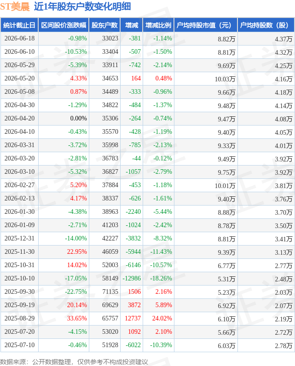Click the 区间股价涨跌幅 column header

[64, 25]
